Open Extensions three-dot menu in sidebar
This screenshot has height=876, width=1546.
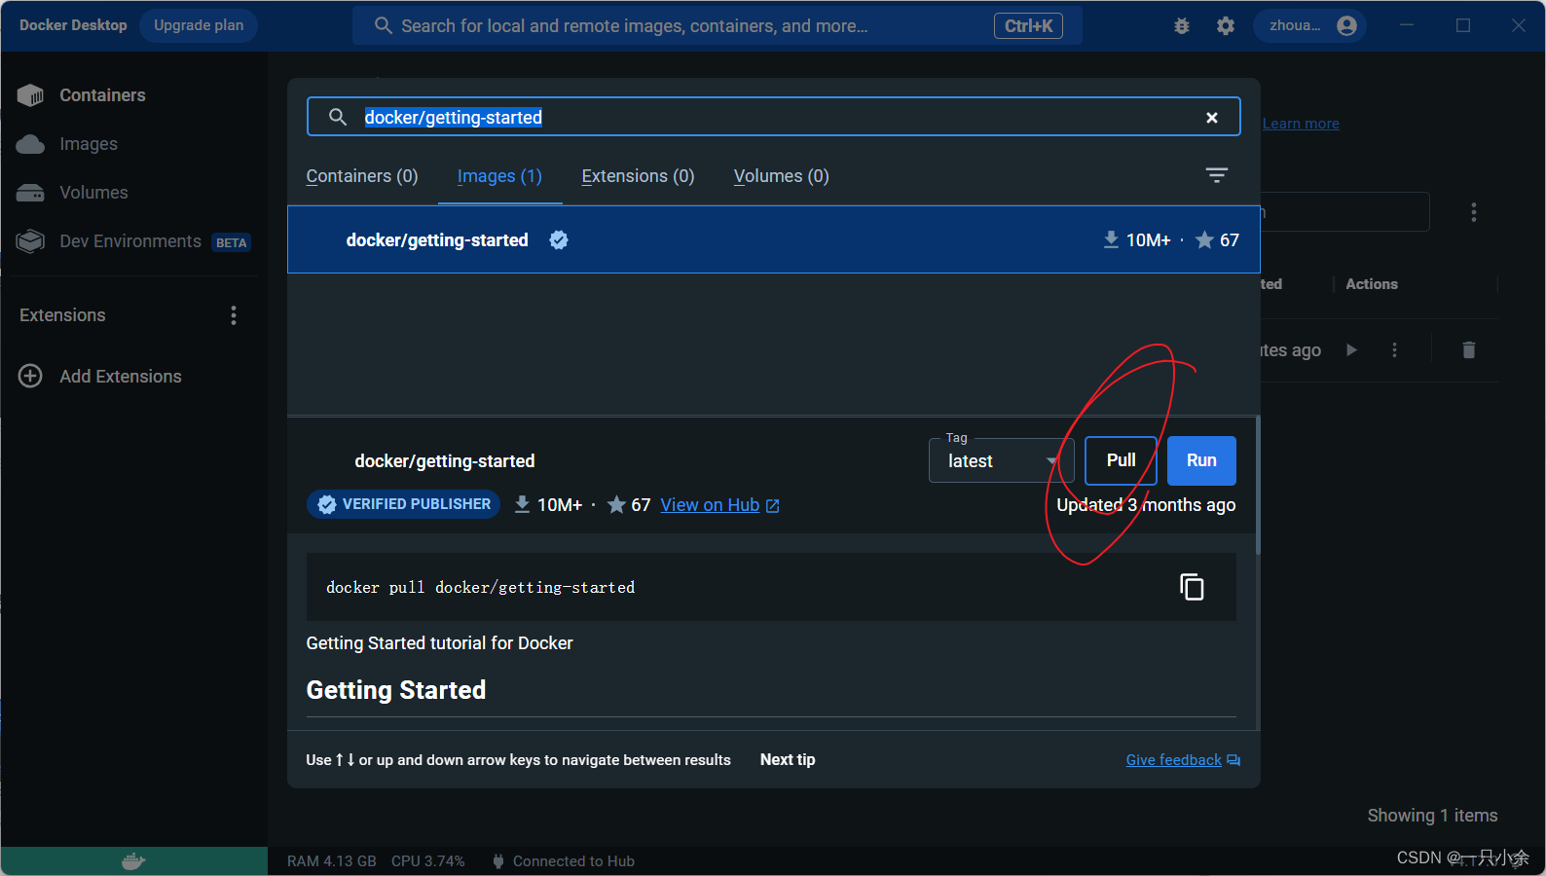click(233, 315)
